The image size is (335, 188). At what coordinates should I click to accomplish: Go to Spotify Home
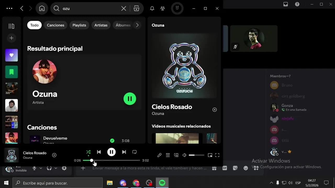(x=42, y=8)
